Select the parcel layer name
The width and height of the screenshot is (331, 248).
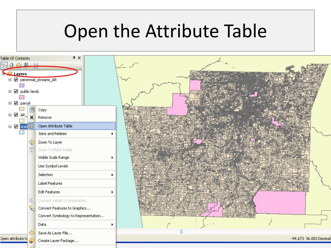click(x=25, y=103)
